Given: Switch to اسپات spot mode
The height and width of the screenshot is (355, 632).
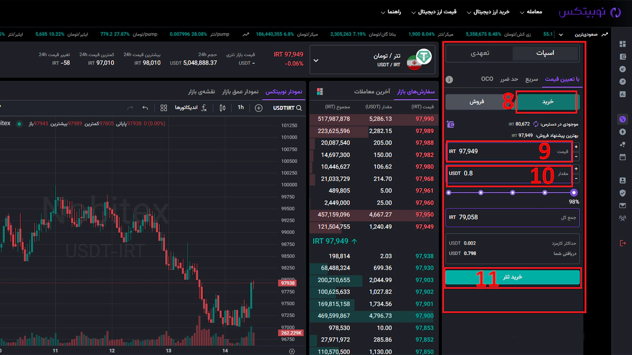Looking at the screenshot, I should pos(545,53).
